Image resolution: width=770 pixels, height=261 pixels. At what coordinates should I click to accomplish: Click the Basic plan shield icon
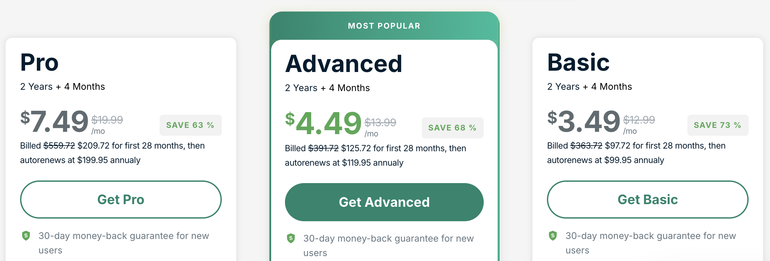tap(553, 236)
